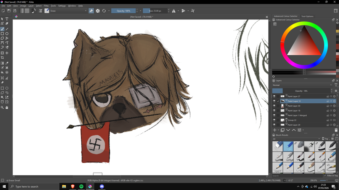Adjust the brush Opacity 100% slider

pos(124,11)
